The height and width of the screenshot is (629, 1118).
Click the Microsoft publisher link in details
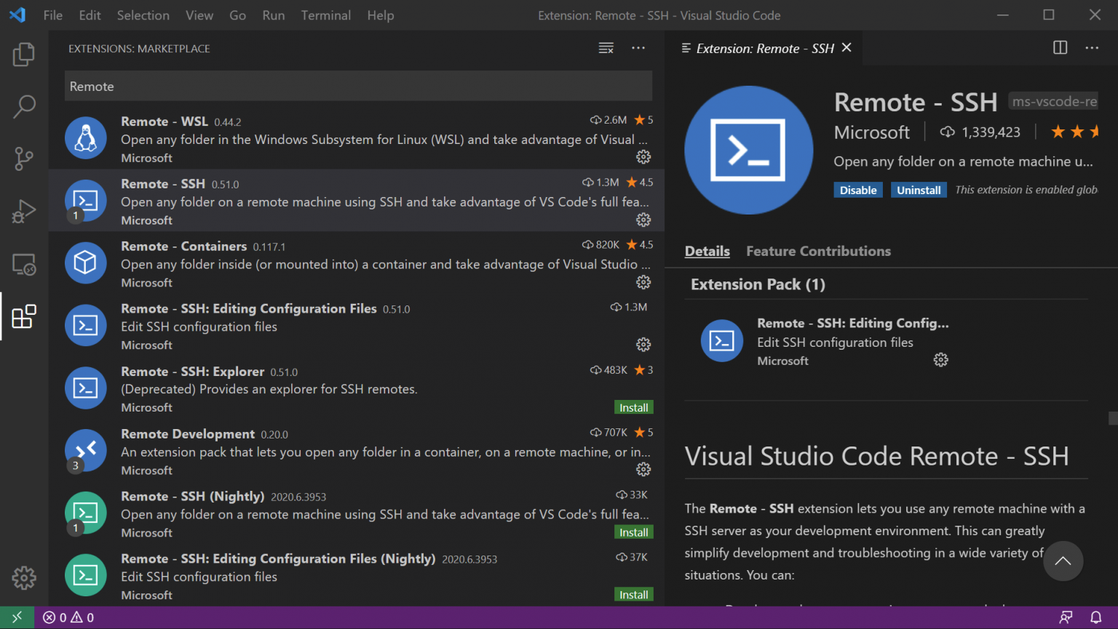872,132
